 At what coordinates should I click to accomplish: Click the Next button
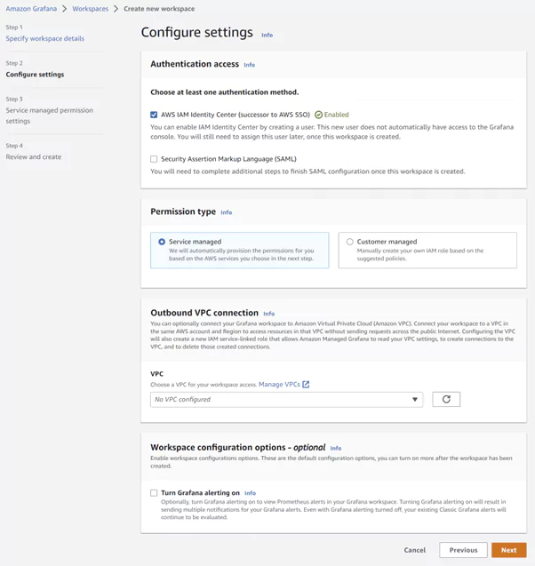pyautogui.click(x=508, y=550)
